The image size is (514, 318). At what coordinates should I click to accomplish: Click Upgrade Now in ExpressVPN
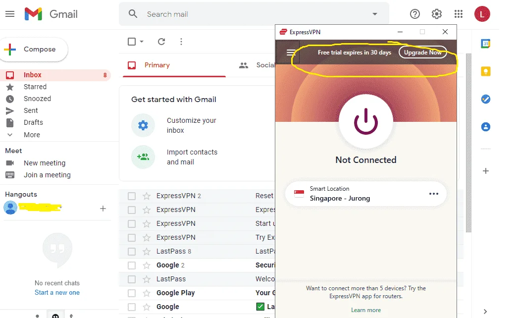[x=422, y=53]
